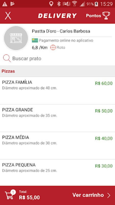Close the restaurant menu with the X icon
The image size is (115, 205).
[x=8, y=16]
